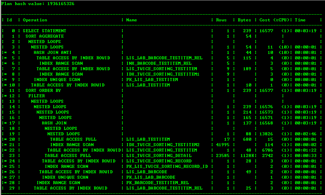Select the 00:01:22 time value
The height and width of the screenshot is (195, 325).
pyautogui.click(x=306, y=150)
